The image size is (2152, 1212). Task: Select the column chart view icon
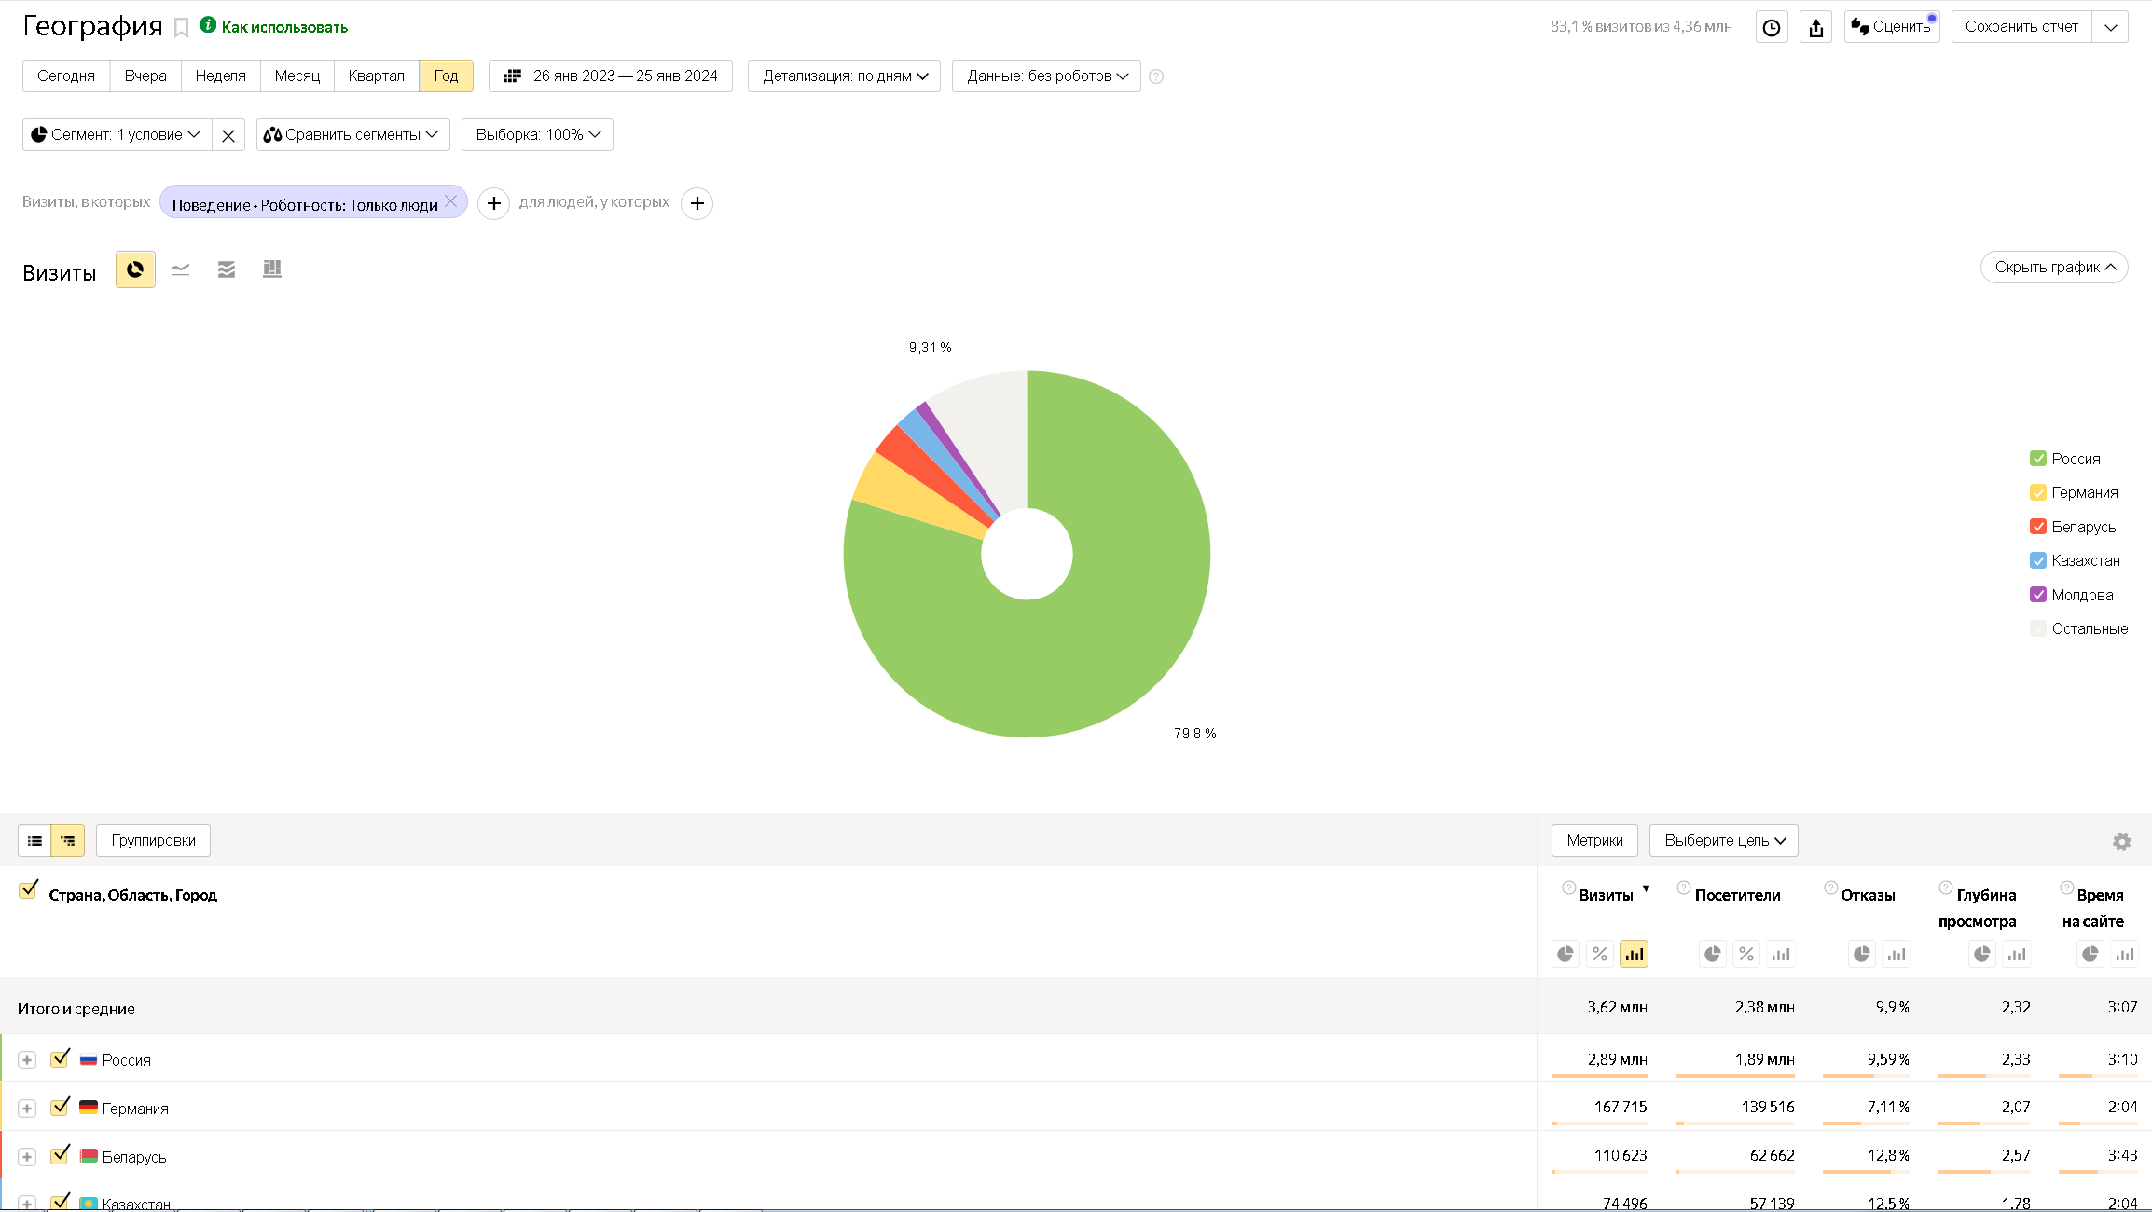(272, 269)
